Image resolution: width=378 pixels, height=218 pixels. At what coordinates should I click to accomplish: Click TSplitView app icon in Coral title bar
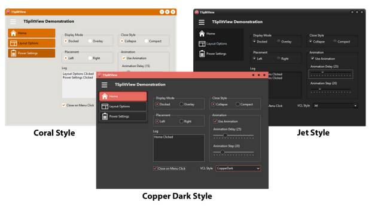coord(8,11)
